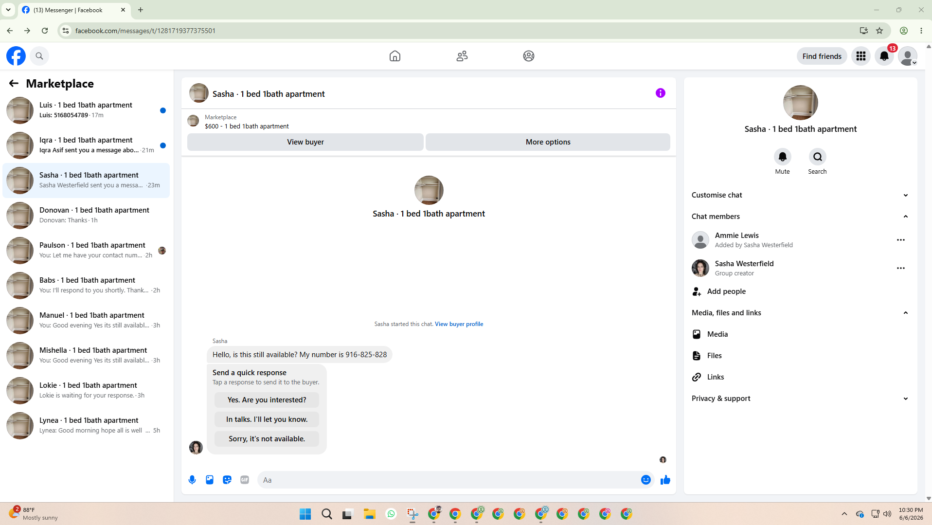Collapse the Media, files and links section
Image resolution: width=932 pixels, height=525 pixels.
pos(800,313)
